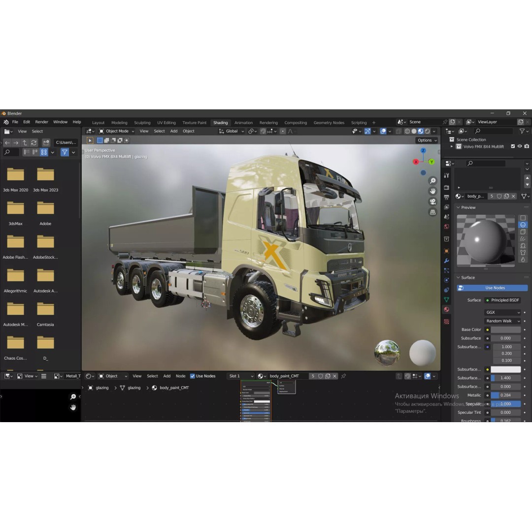This screenshot has height=532, width=532.
Task: Create new folder in file browser
Action: click(x=46, y=143)
